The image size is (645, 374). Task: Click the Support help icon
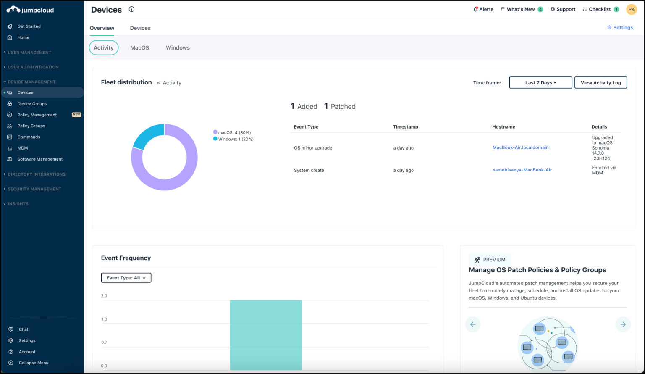(x=553, y=9)
